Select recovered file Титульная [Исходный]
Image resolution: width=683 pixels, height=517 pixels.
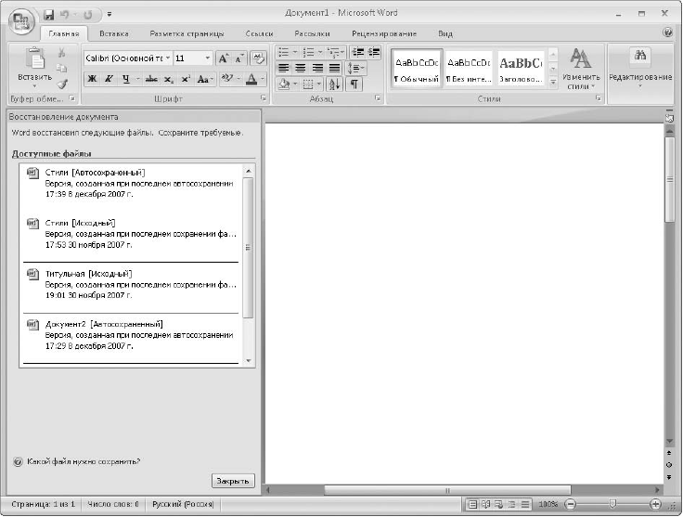[x=131, y=285]
